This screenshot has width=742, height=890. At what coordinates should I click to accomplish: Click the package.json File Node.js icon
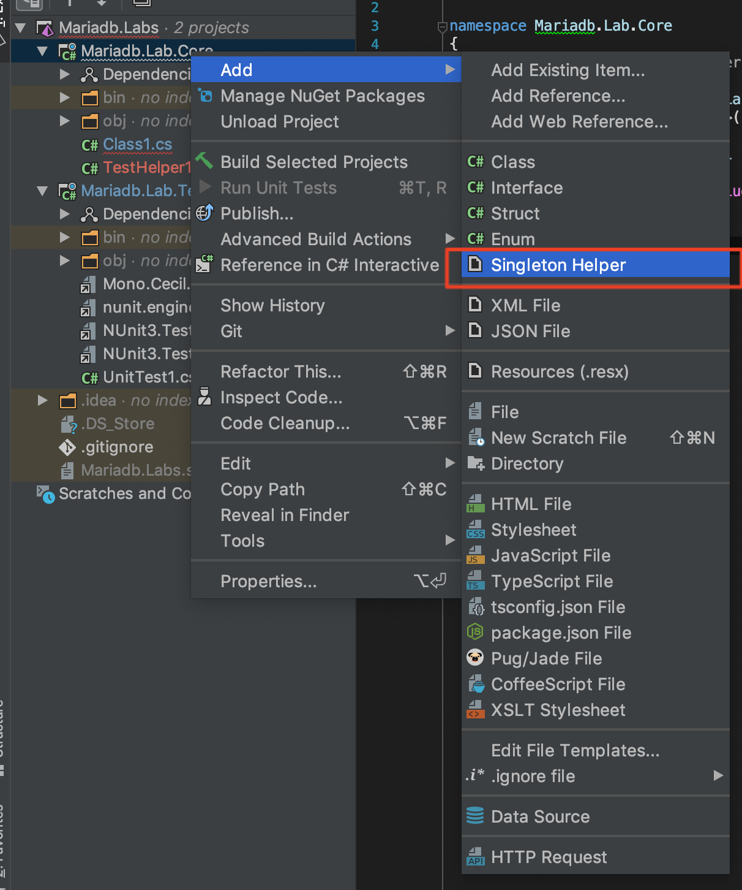(475, 632)
